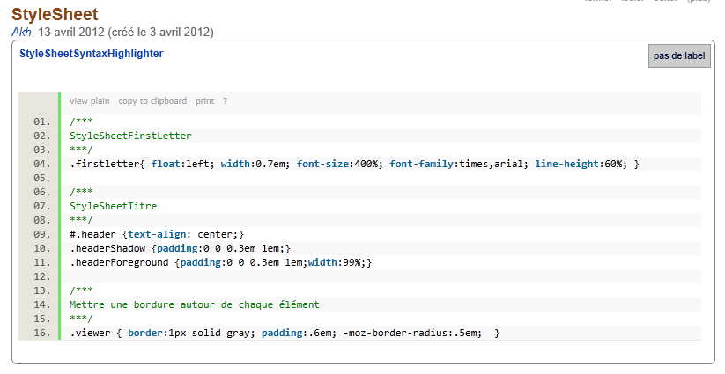Click 'print' in code toolbar

coord(205,101)
